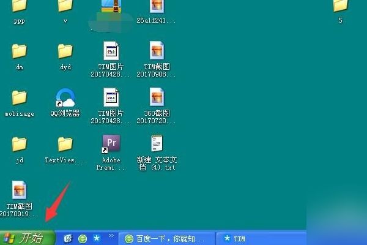This screenshot has height=245, width=367.
Task: Select the jd folder
Action: click(19, 144)
